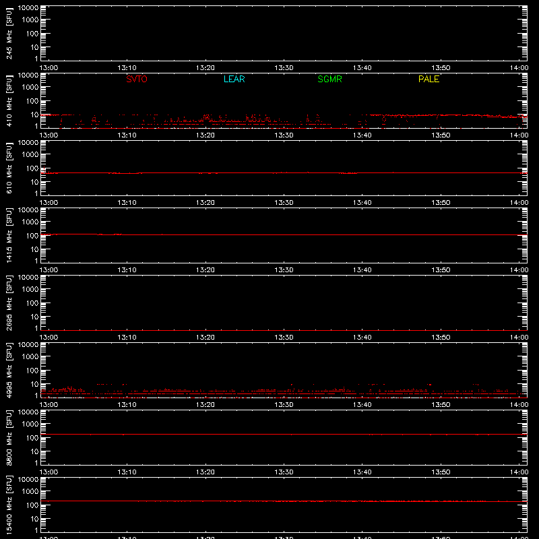Select the 15400 MHz [SFU] axis title

(9, 505)
